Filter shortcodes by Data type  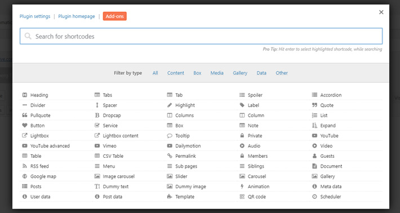[261, 73]
